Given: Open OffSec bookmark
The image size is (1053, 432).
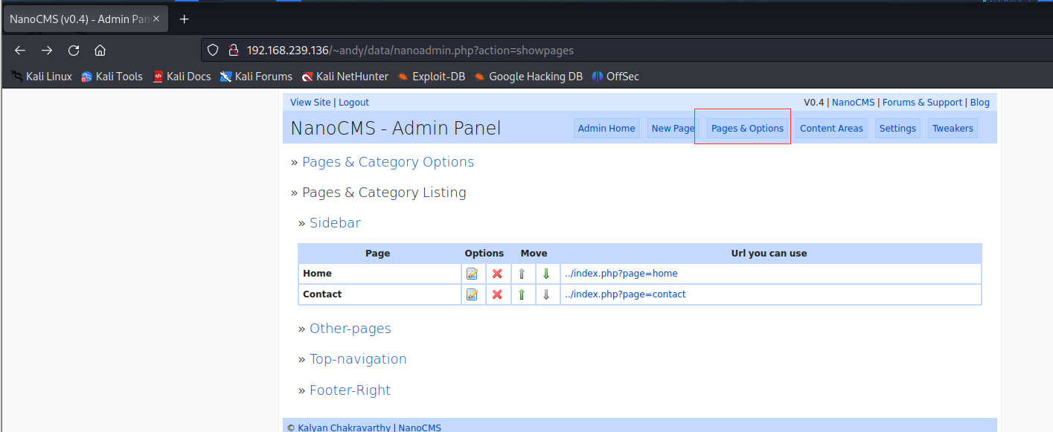Looking at the screenshot, I should 615,77.
